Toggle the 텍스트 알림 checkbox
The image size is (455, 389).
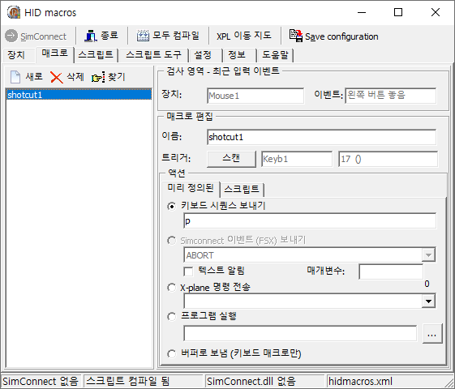(x=188, y=271)
